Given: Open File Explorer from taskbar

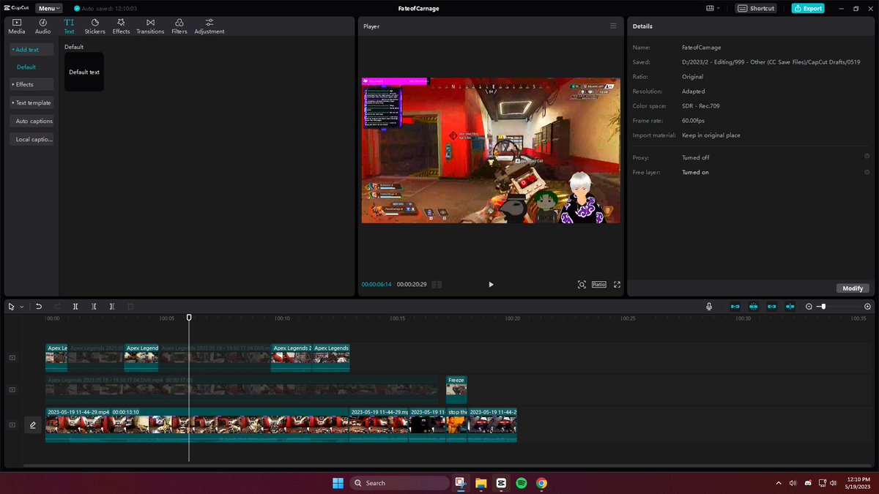Looking at the screenshot, I should tap(481, 483).
